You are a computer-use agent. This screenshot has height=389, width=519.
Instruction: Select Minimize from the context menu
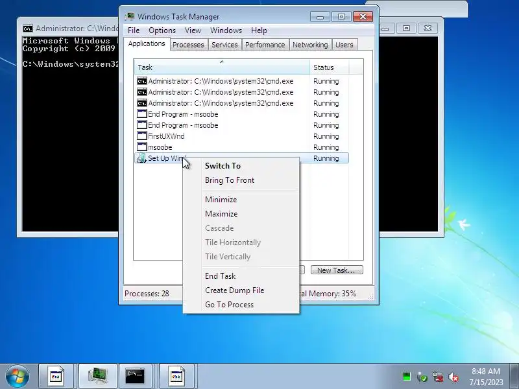tap(221, 200)
